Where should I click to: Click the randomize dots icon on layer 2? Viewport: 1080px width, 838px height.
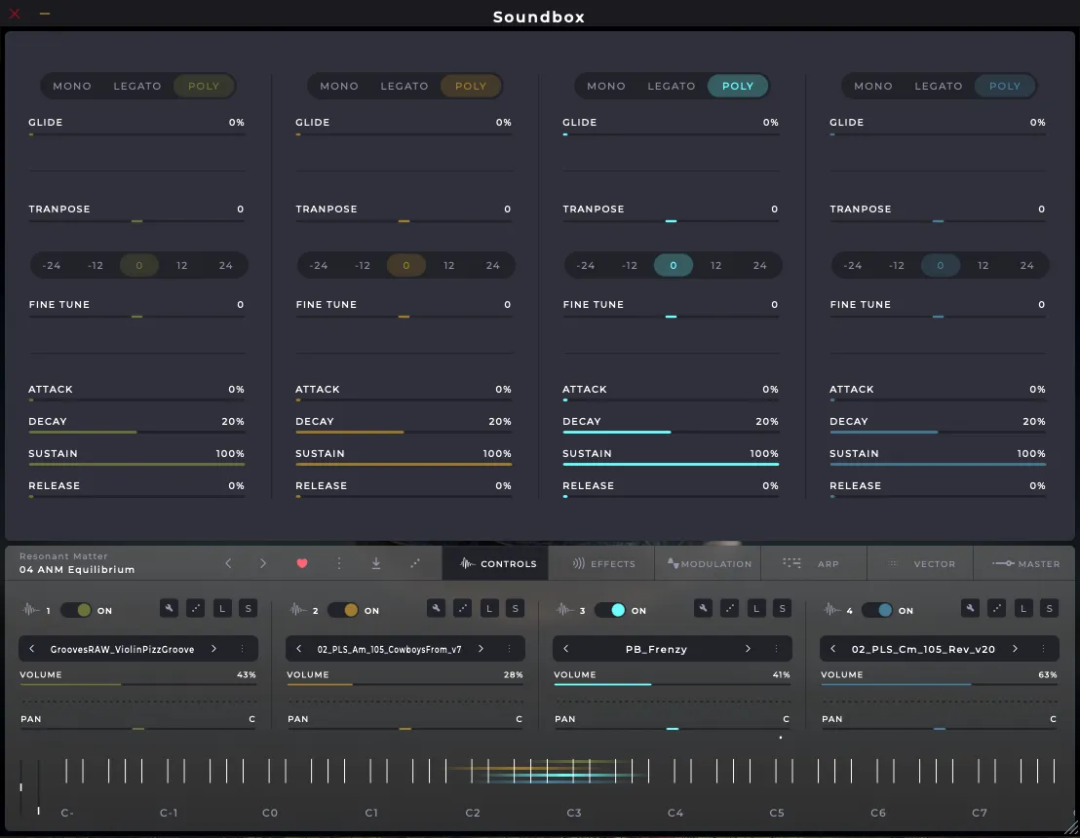pos(463,609)
